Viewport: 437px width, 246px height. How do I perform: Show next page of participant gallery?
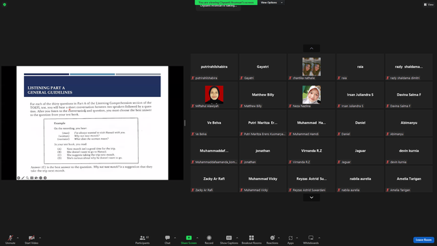[311, 197]
